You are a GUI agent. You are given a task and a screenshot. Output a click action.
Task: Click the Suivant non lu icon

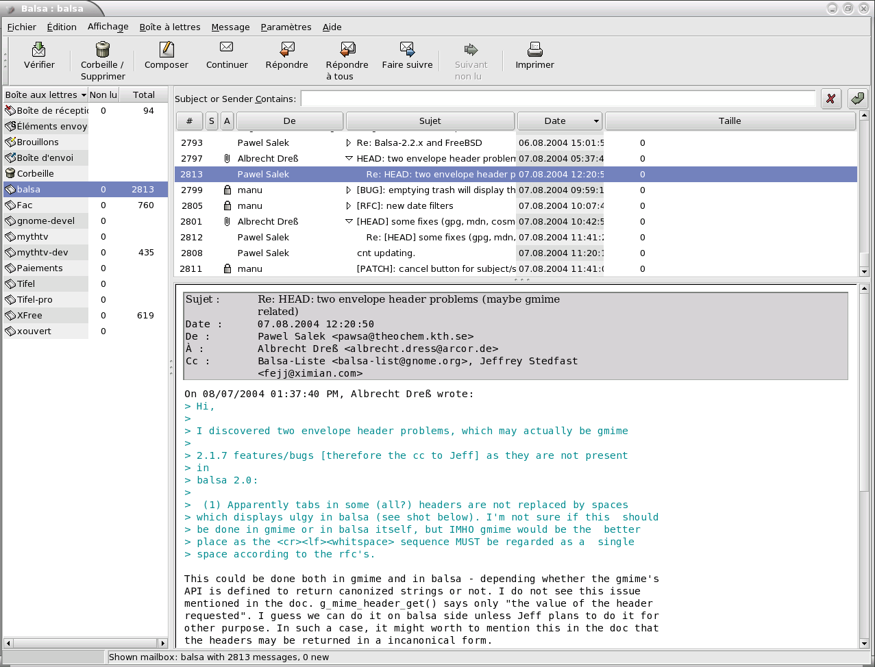[x=471, y=49]
